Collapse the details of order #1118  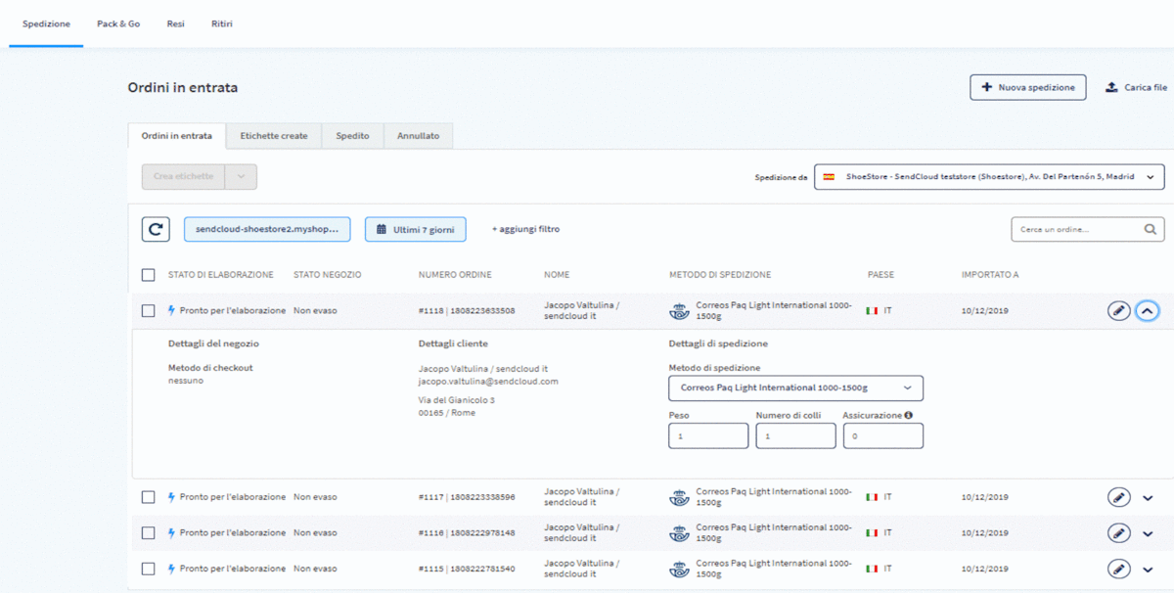1149,311
